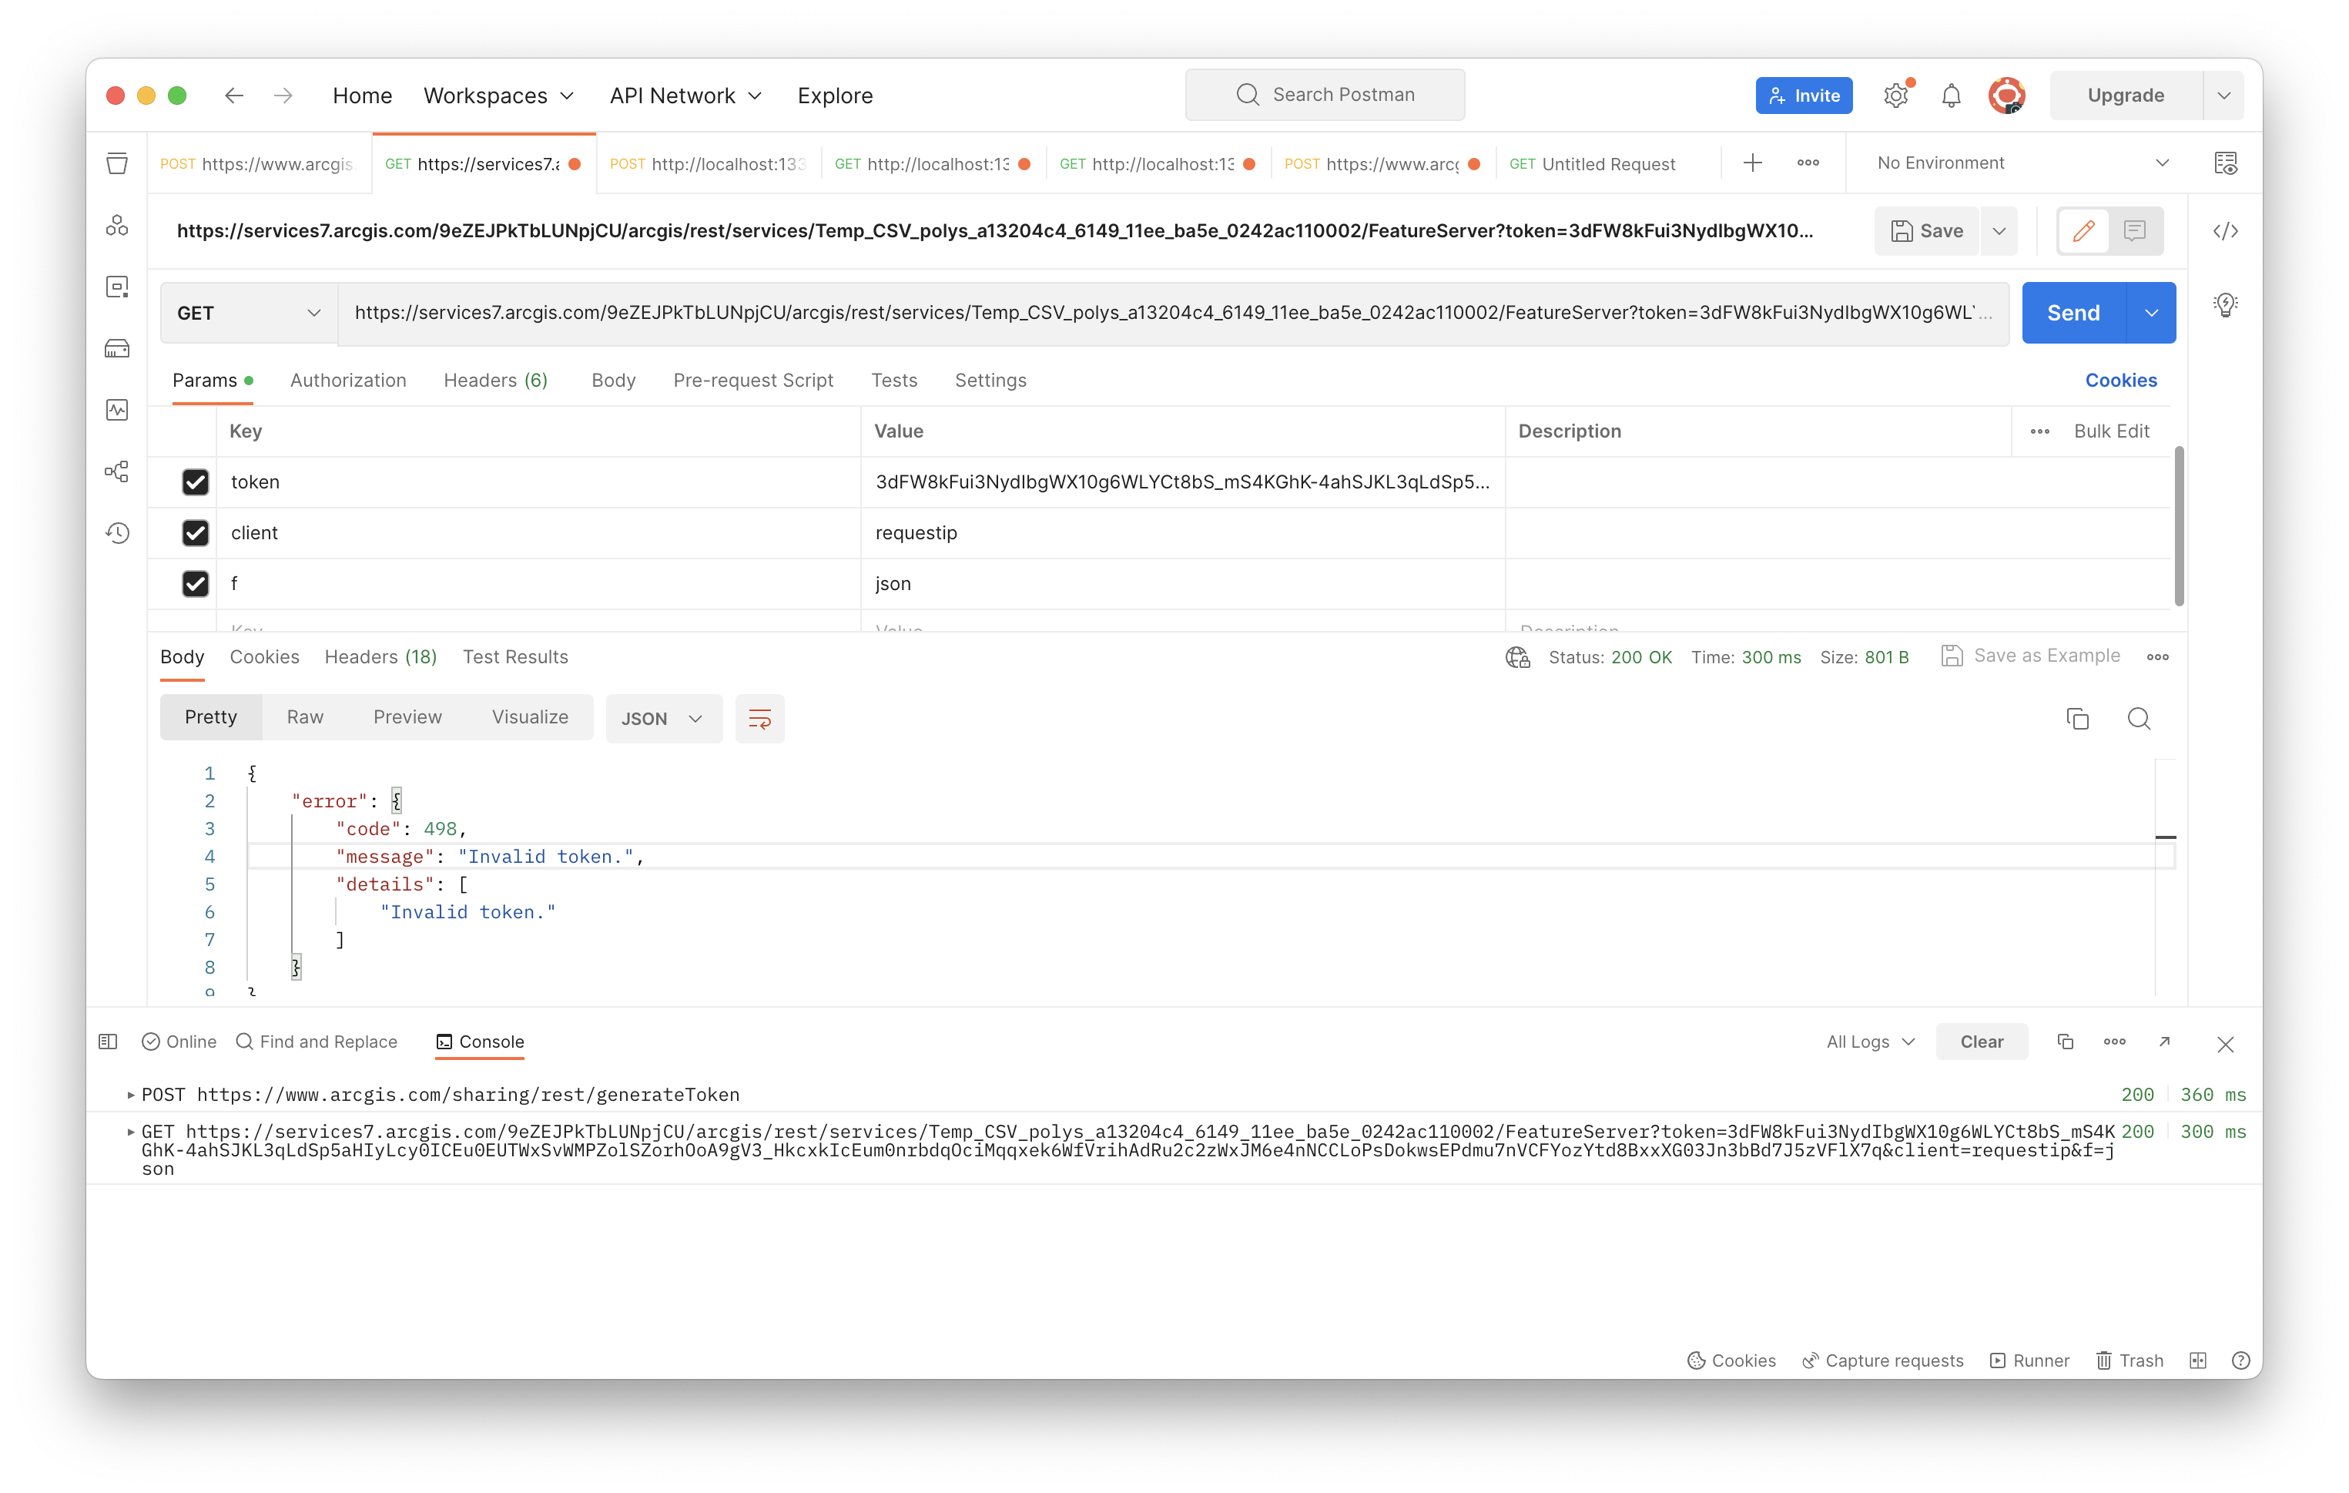Viewport: 2349px width, 1493px height.
Task: Uncheck the f parameter checkbox
Action: click(195, 583)
